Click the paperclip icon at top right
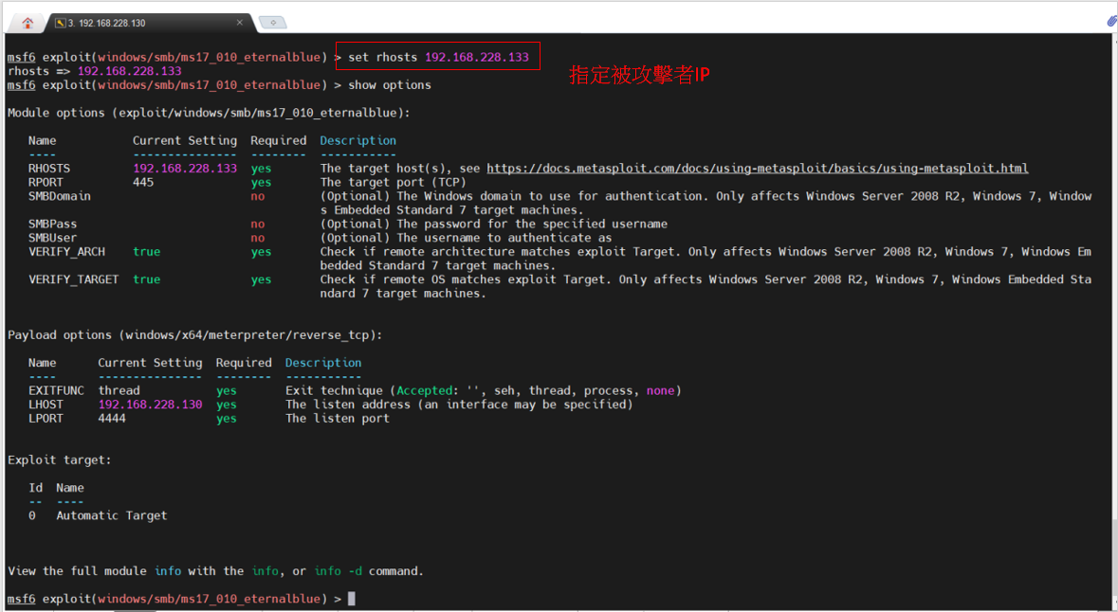This screenshot has width=1118, height=612. [x=1110, y=22]
